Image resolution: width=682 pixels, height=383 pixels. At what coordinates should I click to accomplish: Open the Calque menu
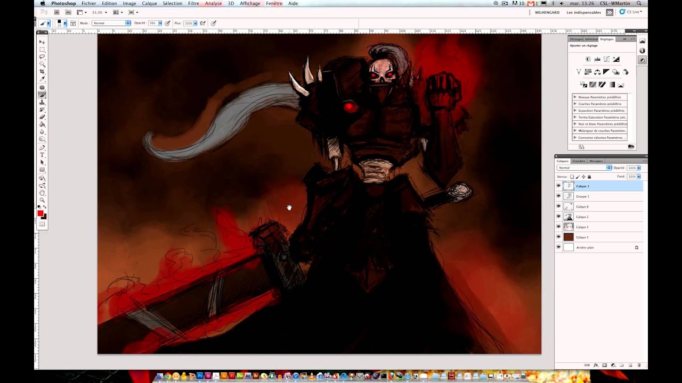point(149,3)
